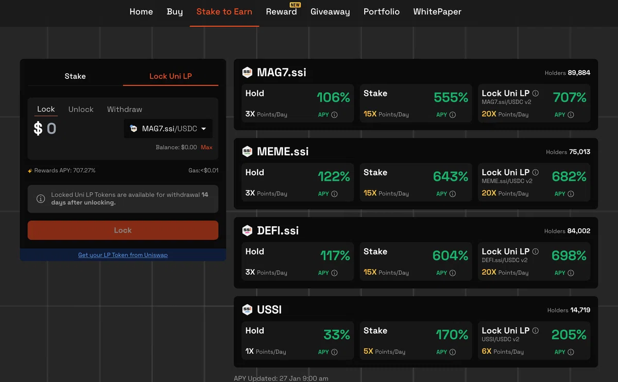Select the MEME.ssi Stake 643% card

click(x=416, y=182)
